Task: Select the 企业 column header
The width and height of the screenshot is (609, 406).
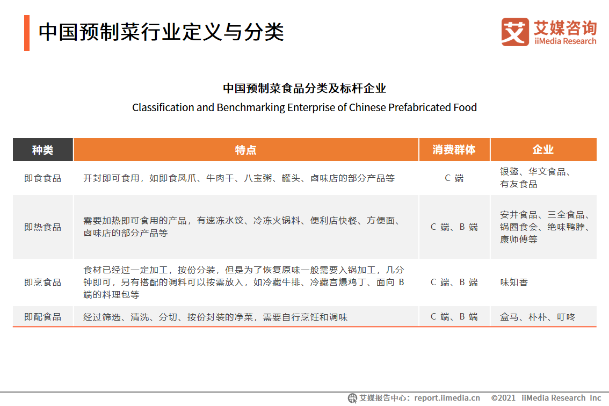Action: coord(543,150)
